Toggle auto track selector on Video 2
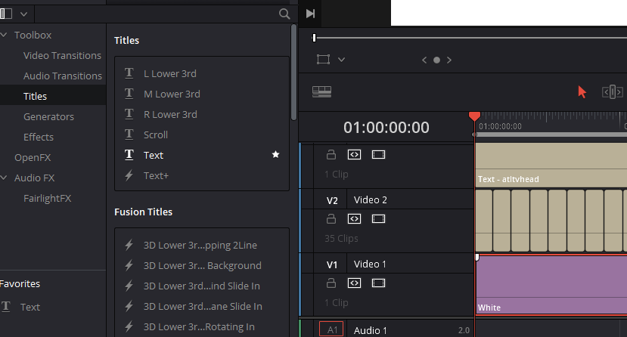627x337 pixels. click(x=354, y=219)
